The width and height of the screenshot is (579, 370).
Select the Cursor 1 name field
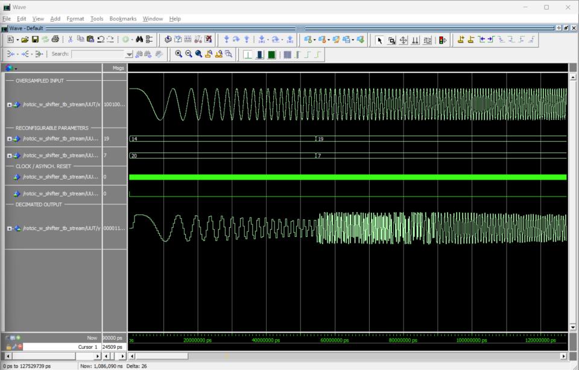click(62, 346)
